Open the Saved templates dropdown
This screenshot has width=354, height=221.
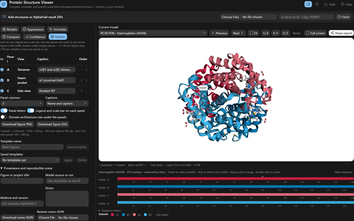(x=30, y=160)
